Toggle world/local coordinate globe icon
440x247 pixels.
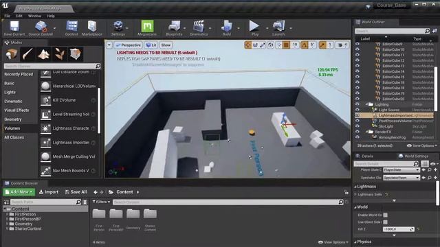(x=270, y=45)
